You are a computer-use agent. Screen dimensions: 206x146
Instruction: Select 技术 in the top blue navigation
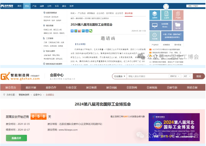point(71,6)
